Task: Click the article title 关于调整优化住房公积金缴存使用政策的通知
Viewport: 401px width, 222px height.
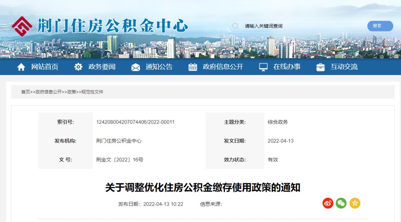Action: [x=203, y=187]
